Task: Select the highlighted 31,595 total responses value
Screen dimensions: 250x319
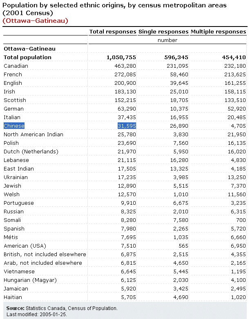Action: (127, 126)
